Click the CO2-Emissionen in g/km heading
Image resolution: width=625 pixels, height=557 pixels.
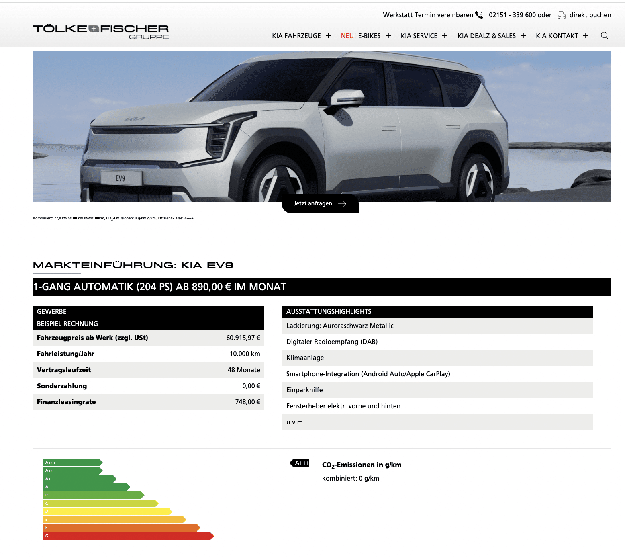[362, 465]
